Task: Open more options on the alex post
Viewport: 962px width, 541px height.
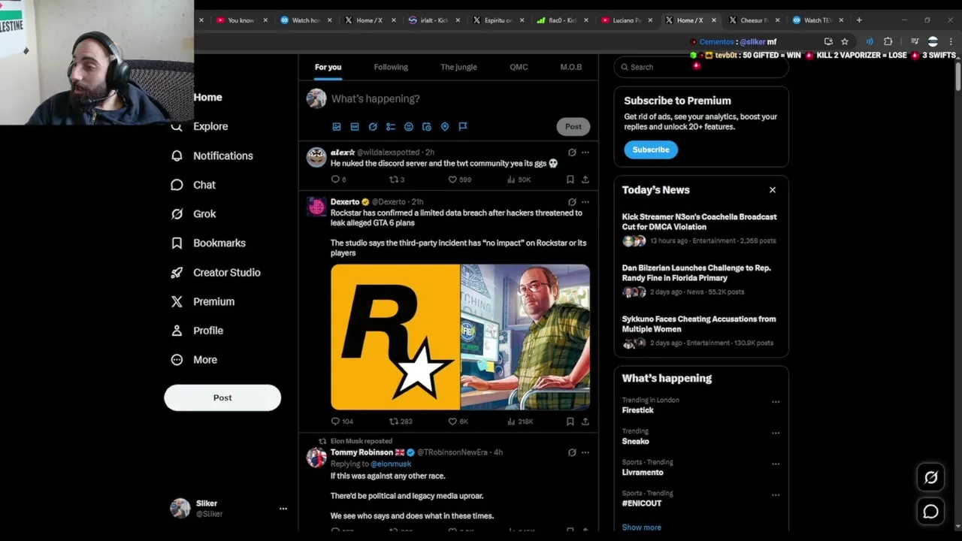Action: pos(585,153)
